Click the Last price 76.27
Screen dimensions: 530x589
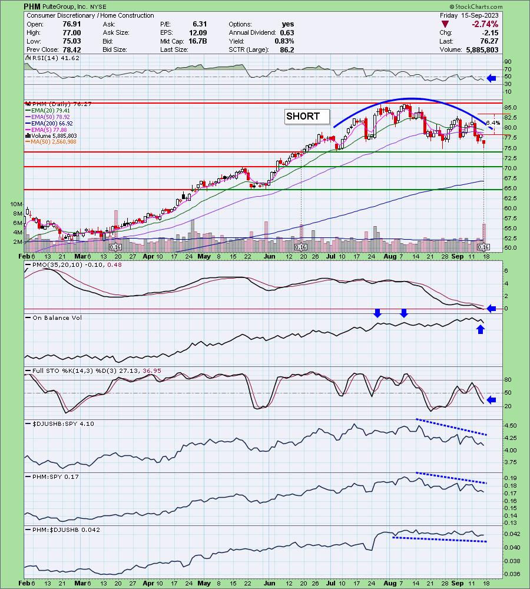pyautogui.click(x=489, y=41)
